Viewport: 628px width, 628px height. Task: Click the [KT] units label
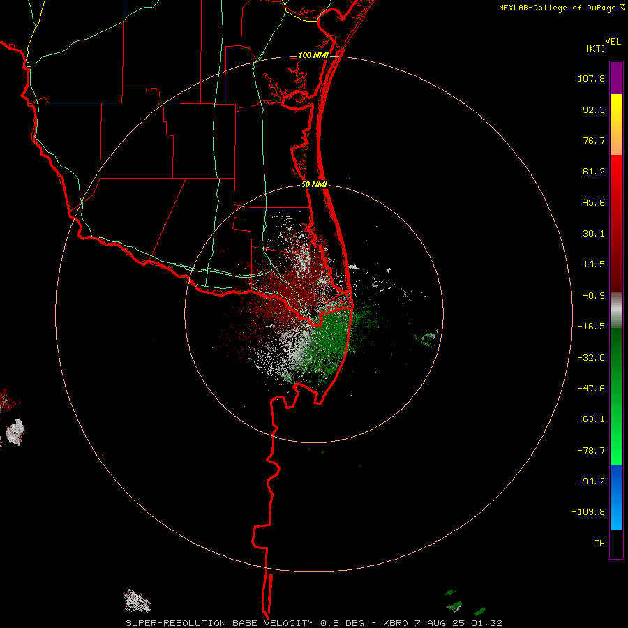[595, 48]
